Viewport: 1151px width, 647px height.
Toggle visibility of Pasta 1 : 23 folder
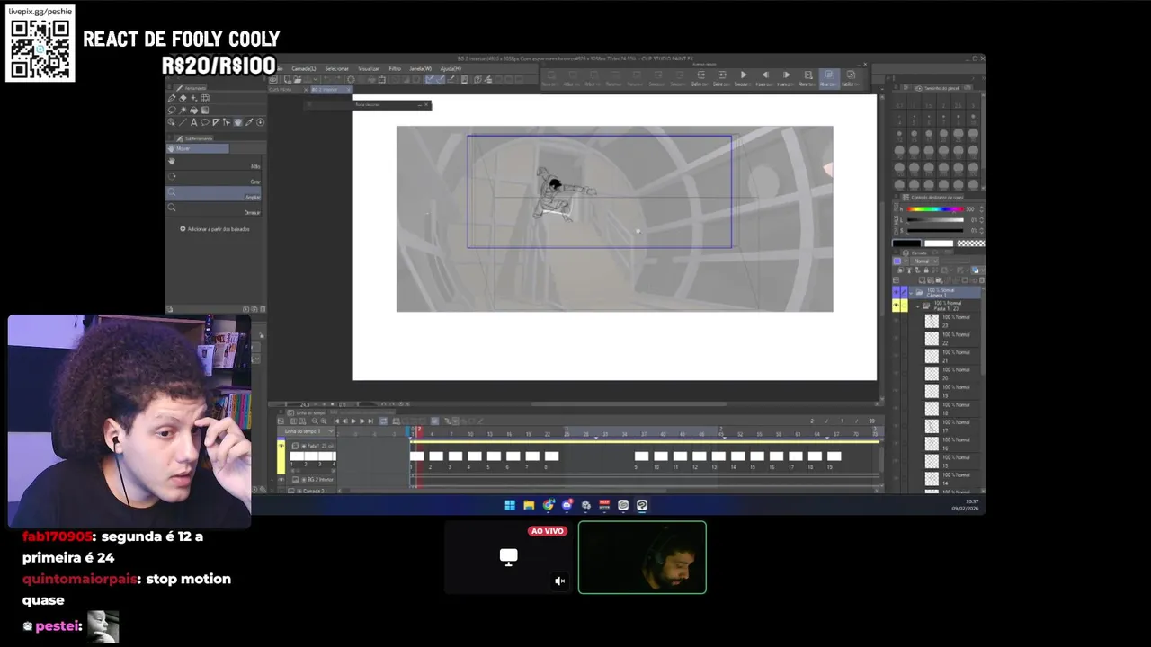click(897, 305)
